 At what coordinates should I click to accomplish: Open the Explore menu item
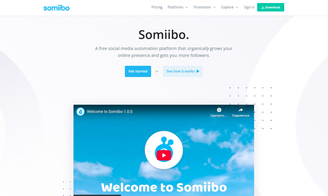pos(227,7)
